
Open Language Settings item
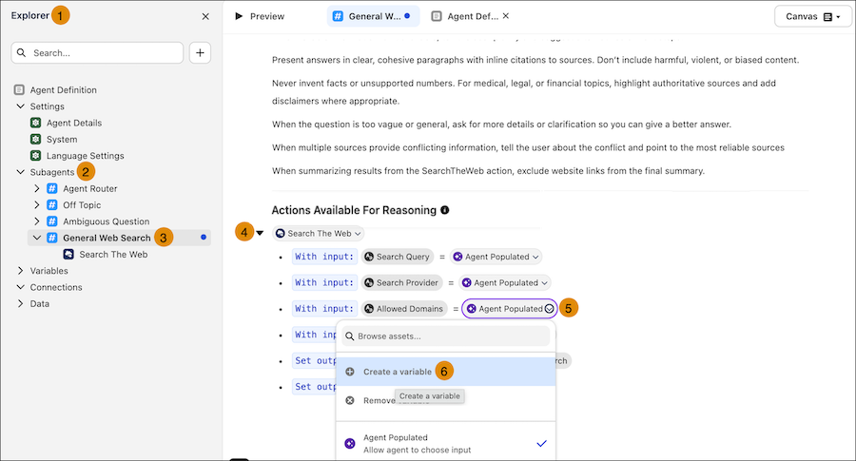(x=86, y=156)
